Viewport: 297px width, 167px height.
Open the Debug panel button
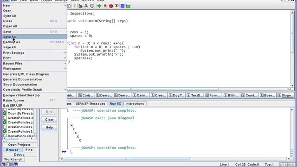click(x=19, y=154)
